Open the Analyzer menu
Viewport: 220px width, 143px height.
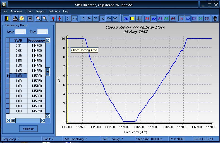[16, 11]
